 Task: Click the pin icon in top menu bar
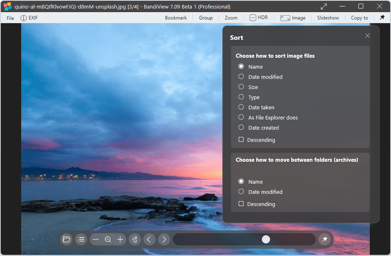tap(382, 17)
